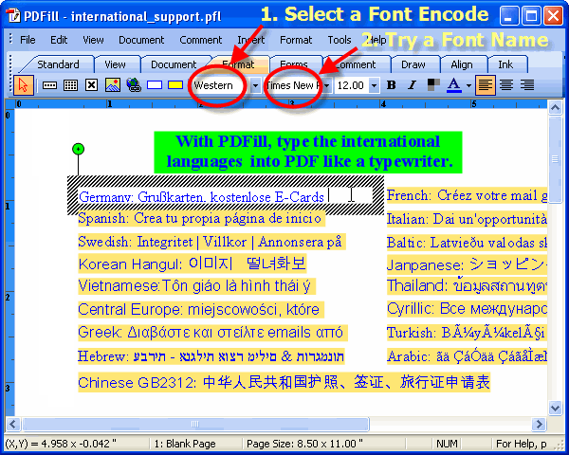Switch to the Document toolbar tab

(x=174, y=64)
